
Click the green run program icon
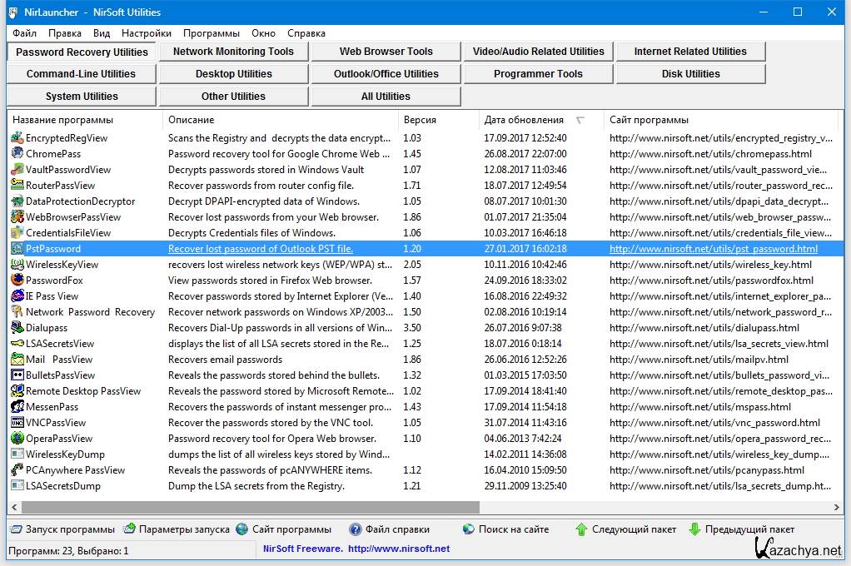17,529
